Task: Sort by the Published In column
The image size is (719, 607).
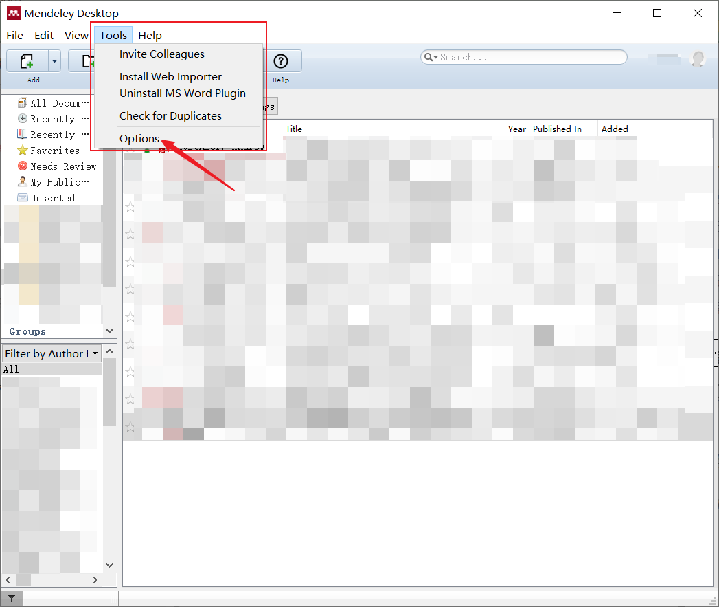Action: (564, 129)
